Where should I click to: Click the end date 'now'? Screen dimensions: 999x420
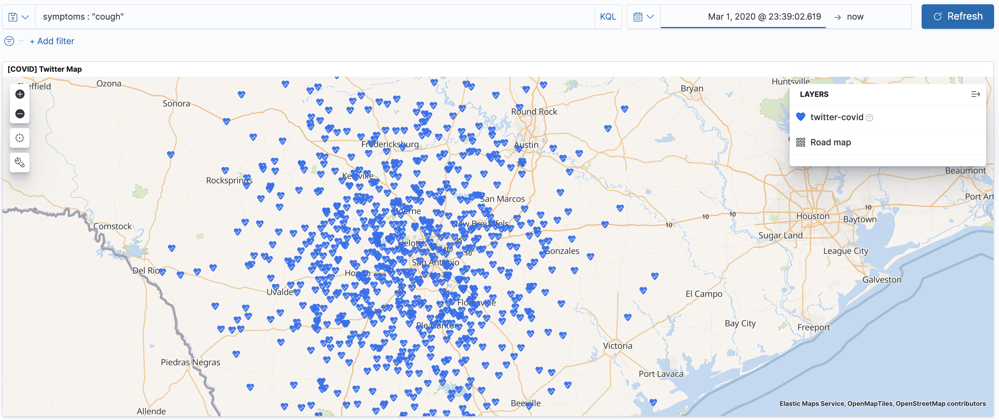point(855,17)
